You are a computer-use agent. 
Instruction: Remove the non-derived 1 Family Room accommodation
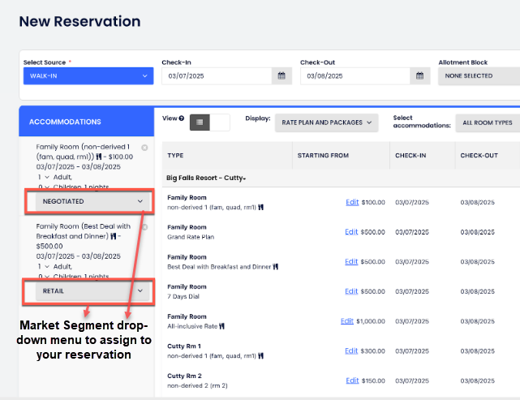click(x=144, y=148)
